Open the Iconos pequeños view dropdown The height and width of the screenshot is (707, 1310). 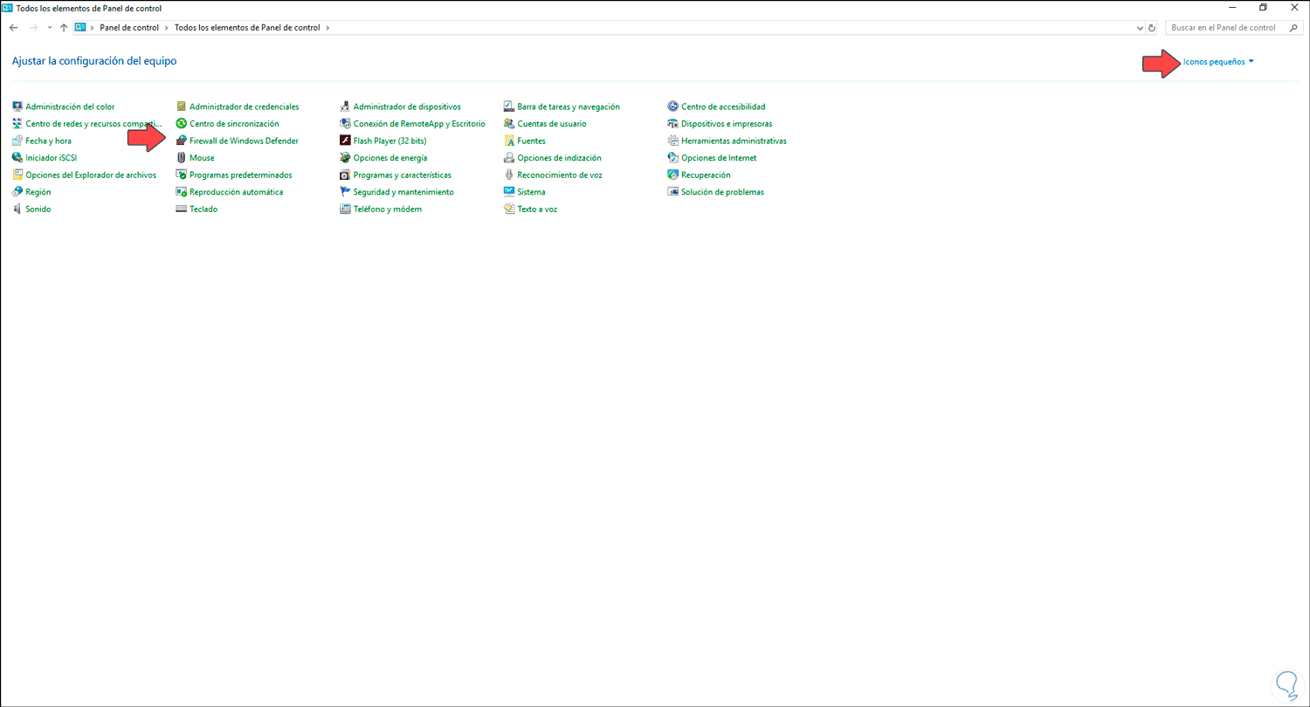click(1218, 62)
